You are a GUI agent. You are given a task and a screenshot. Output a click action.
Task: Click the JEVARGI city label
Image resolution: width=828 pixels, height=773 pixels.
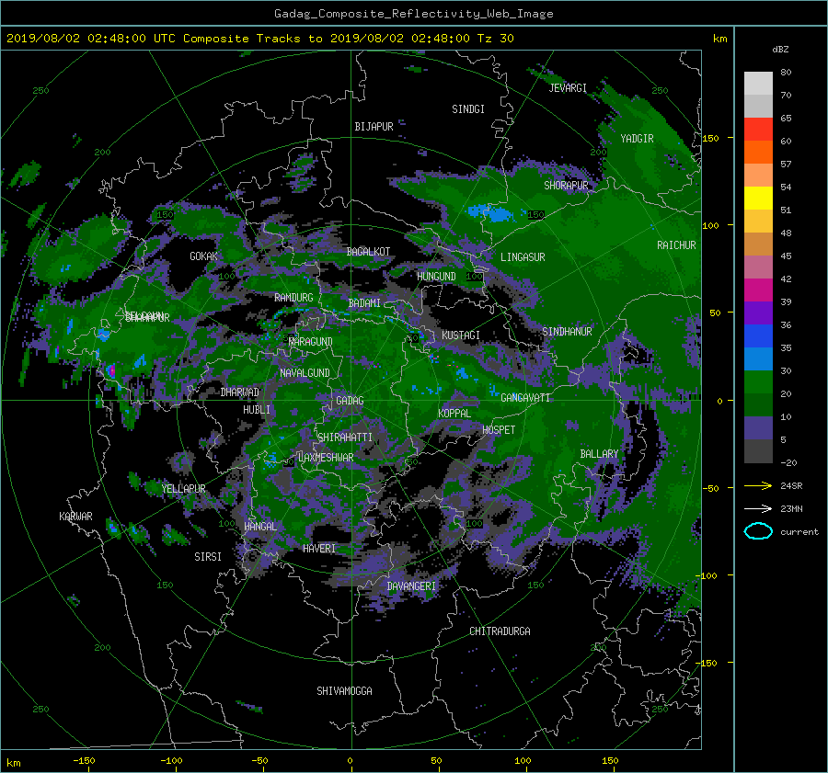point(568,88)
